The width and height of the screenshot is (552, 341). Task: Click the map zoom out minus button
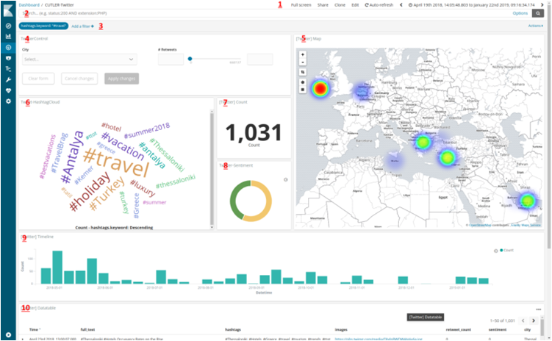tap(302, 62)
